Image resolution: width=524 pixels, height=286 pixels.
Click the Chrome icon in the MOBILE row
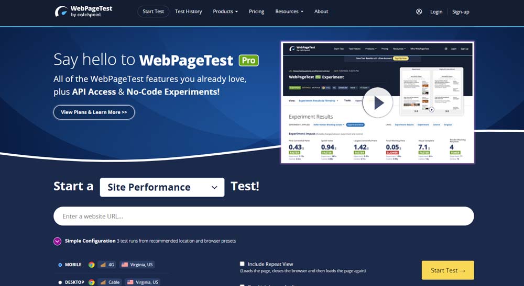tap(91, 265)
